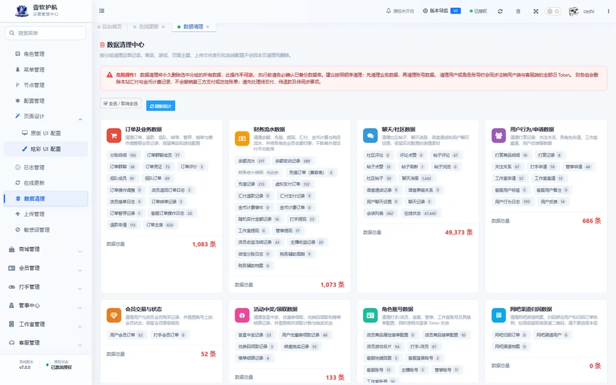Viewport: 616px width, 385px height.
Task: Close the 在线更新 tab
Action: coord(163,27)
